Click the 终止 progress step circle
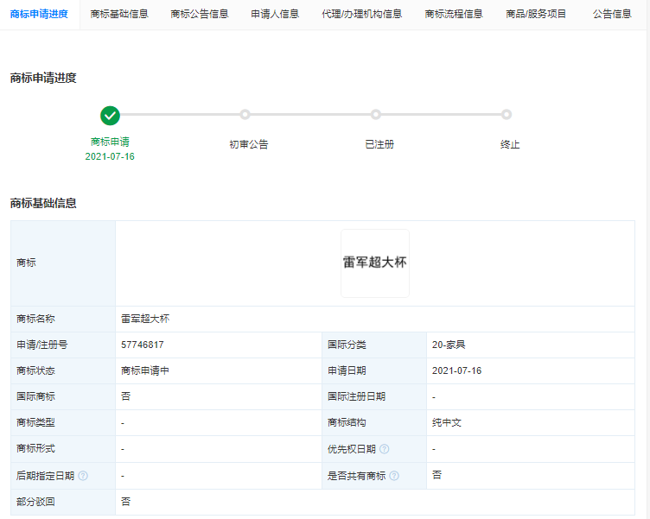Viewport: 650px width, 519px height. click(x=507, y=115)
